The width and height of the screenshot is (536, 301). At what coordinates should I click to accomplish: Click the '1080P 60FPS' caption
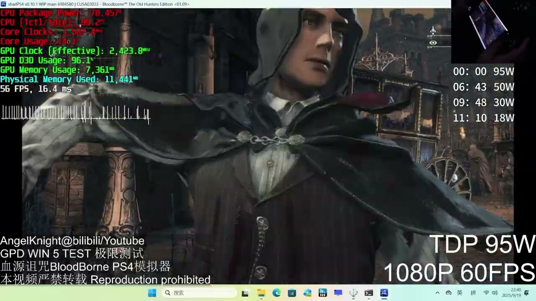[x=459, y=273]
